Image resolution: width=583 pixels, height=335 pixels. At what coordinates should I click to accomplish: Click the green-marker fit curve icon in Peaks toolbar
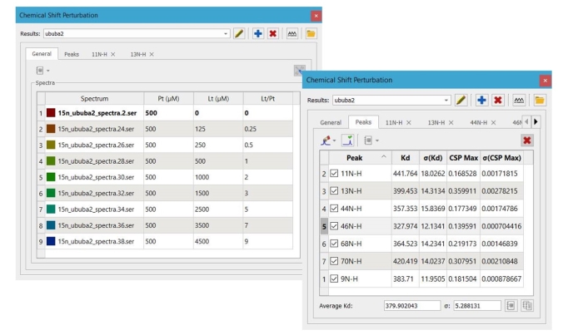pos(349,140)
